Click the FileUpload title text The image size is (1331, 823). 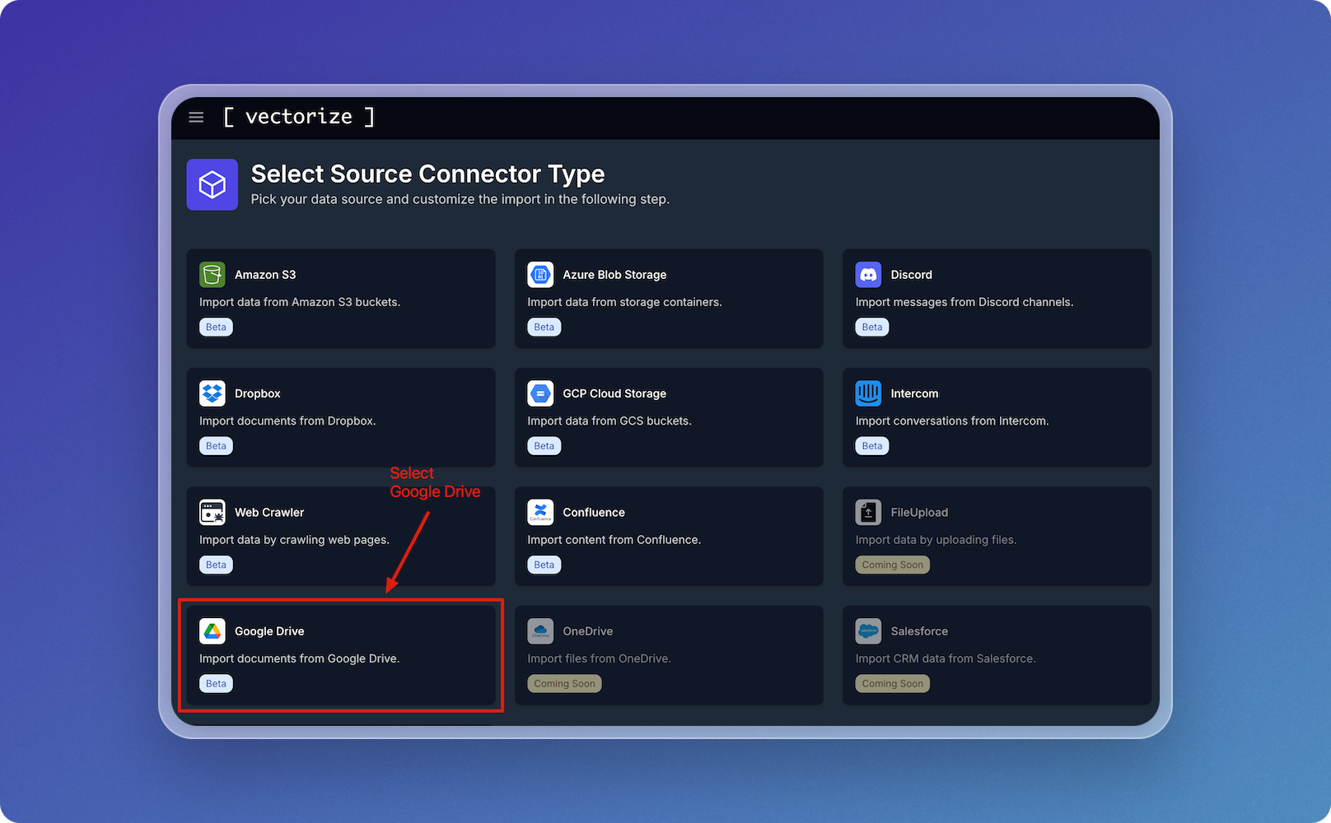tap(919, 512)
